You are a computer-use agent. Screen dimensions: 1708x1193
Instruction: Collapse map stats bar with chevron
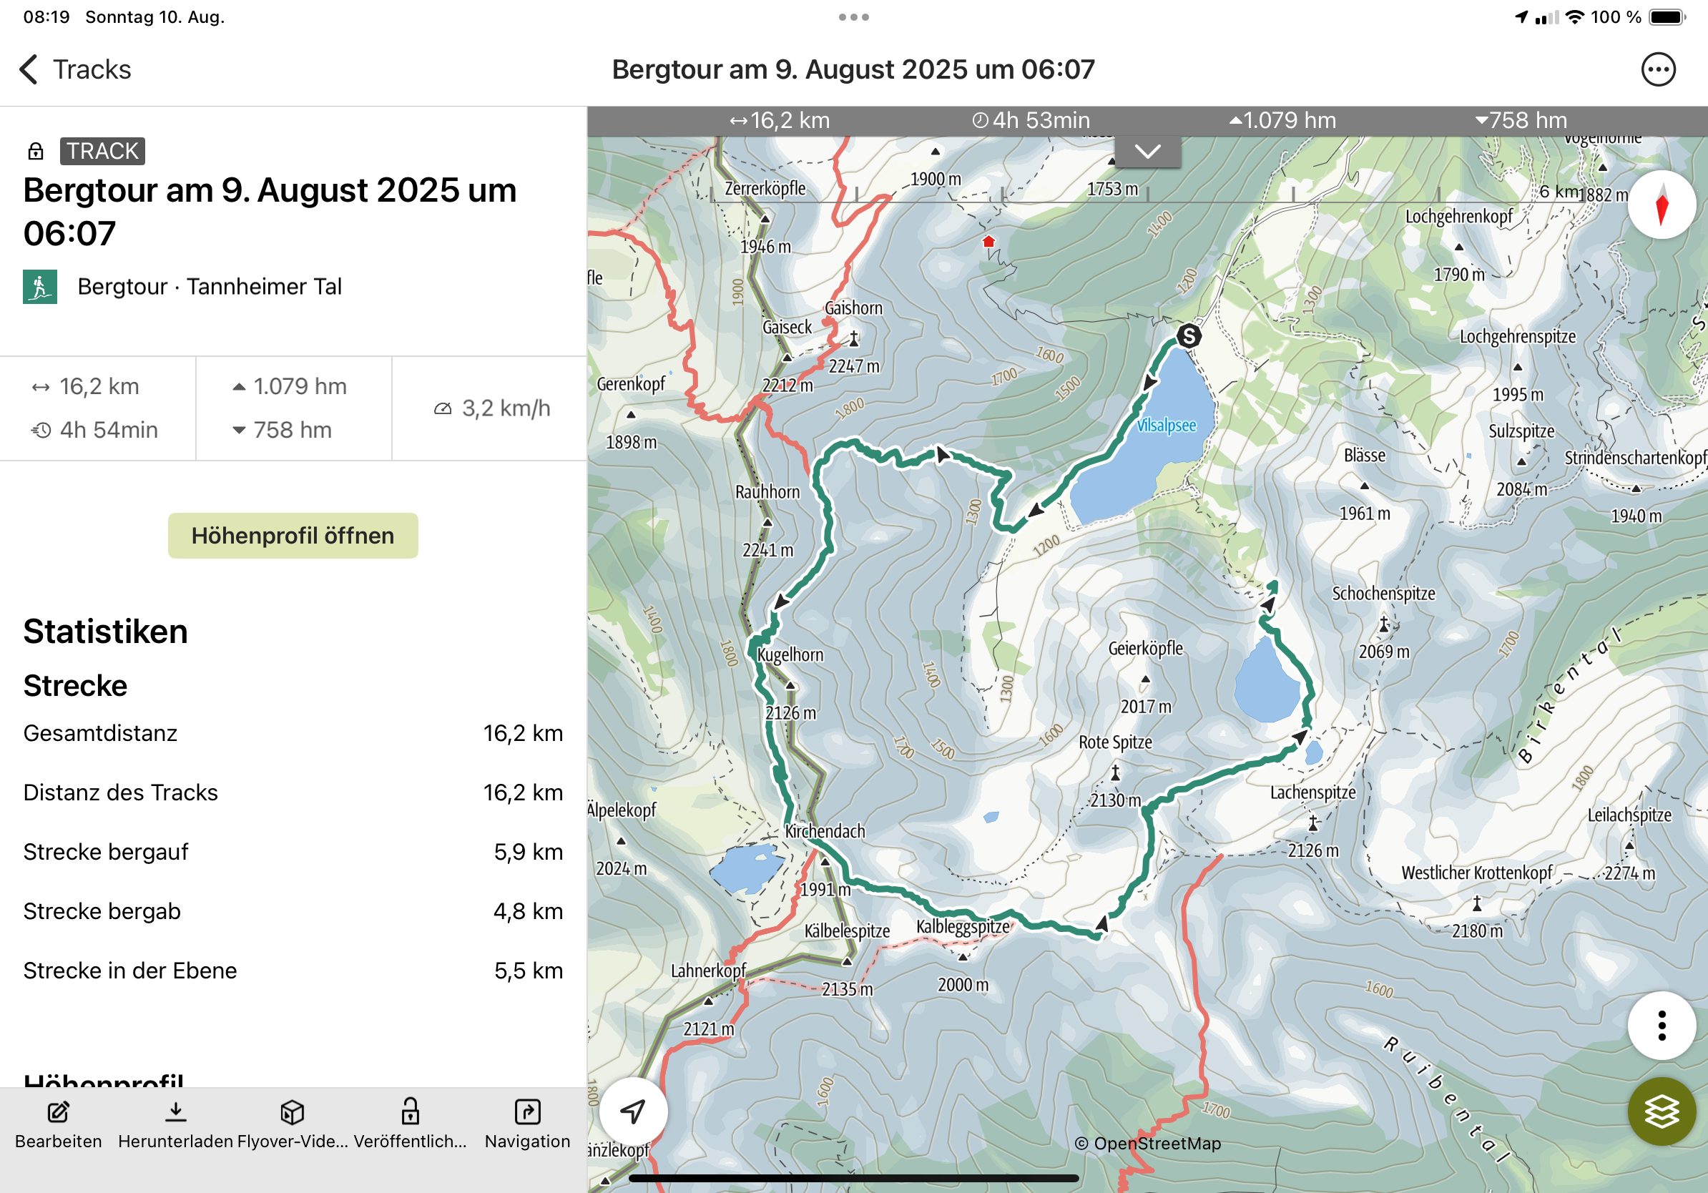coord(1147,152)
